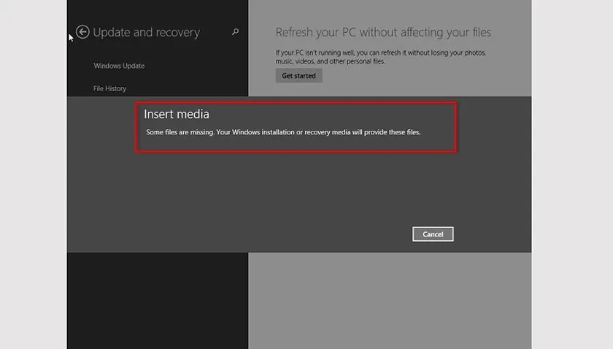The width and height of the screenshot is (613, 349).
Task: Click the 'If your PC isn't running well' line
Action: 380,53
